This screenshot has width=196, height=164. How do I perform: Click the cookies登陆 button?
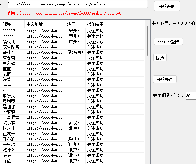(168, 42)
